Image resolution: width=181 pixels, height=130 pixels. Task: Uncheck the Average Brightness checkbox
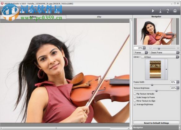click(x=135, y=104)
